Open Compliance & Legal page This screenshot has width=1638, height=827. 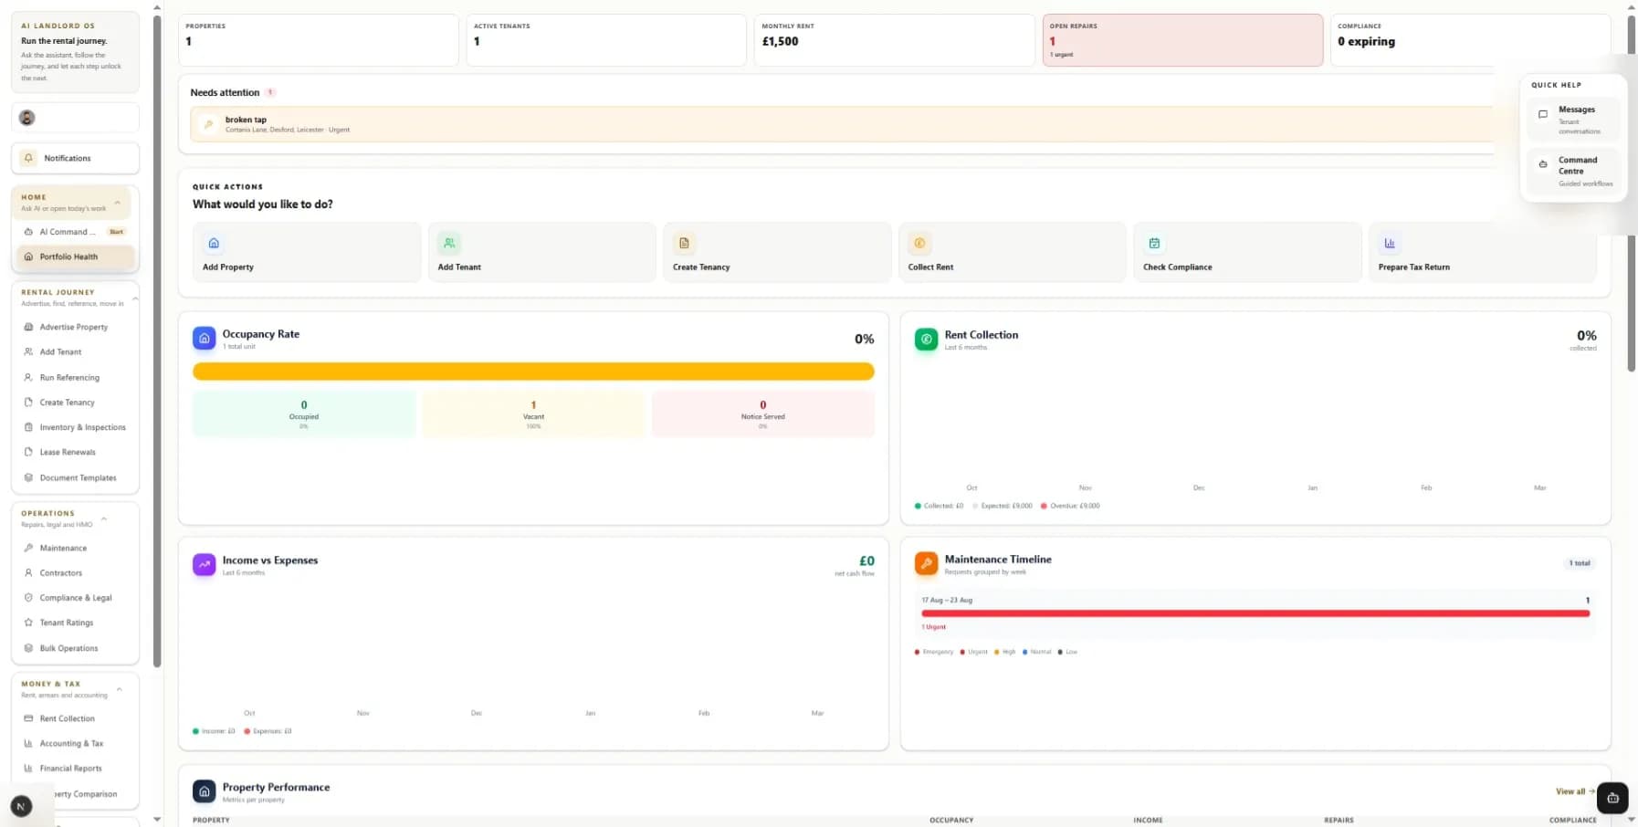click(x=76, y=598)
